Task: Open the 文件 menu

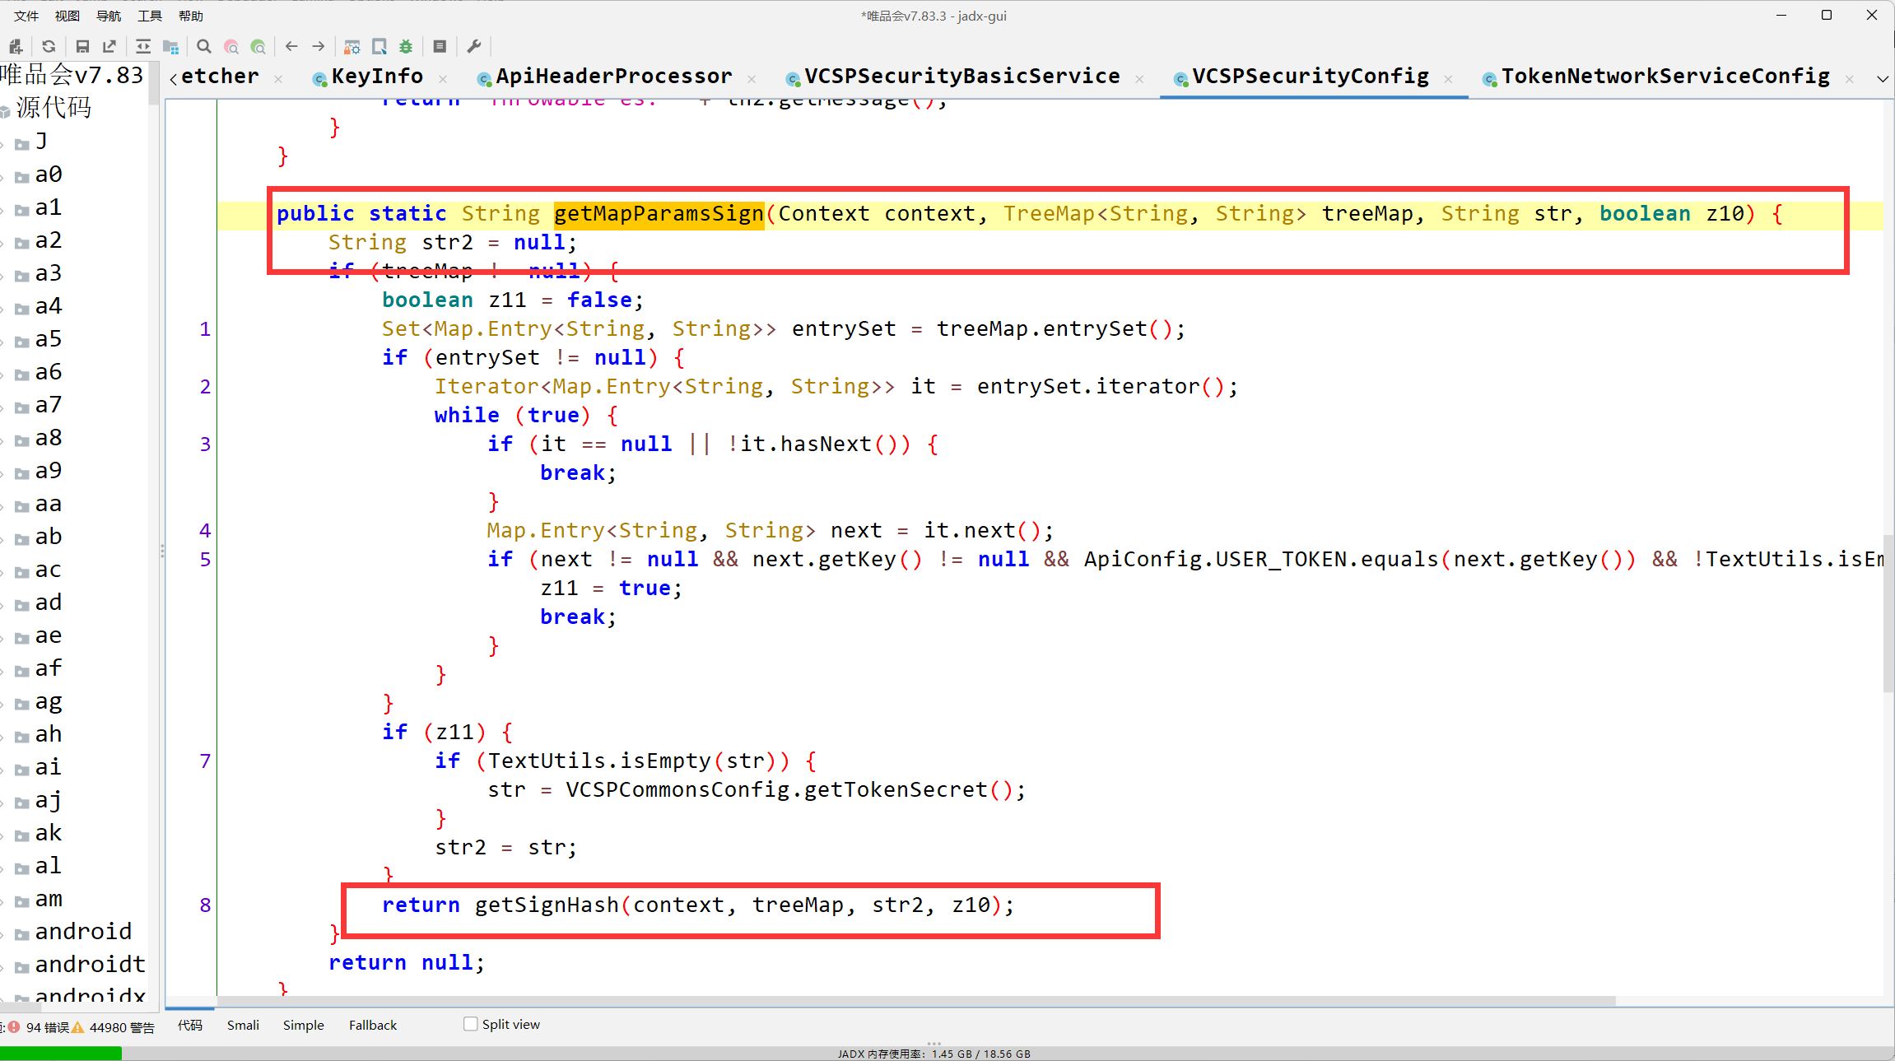Action: (26, 16)
